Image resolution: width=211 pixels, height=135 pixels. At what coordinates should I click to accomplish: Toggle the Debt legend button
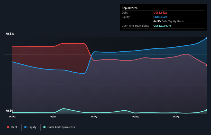12,127
